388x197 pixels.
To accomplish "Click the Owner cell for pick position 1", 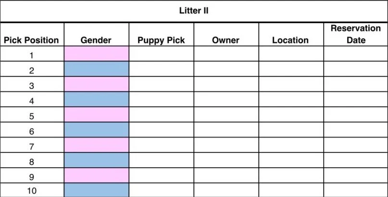I will [x=226, y=54].
